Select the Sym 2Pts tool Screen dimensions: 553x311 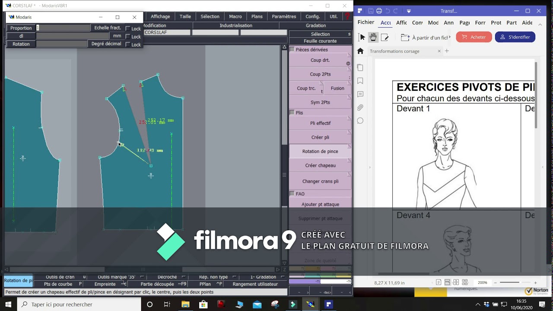pos(320,102)
